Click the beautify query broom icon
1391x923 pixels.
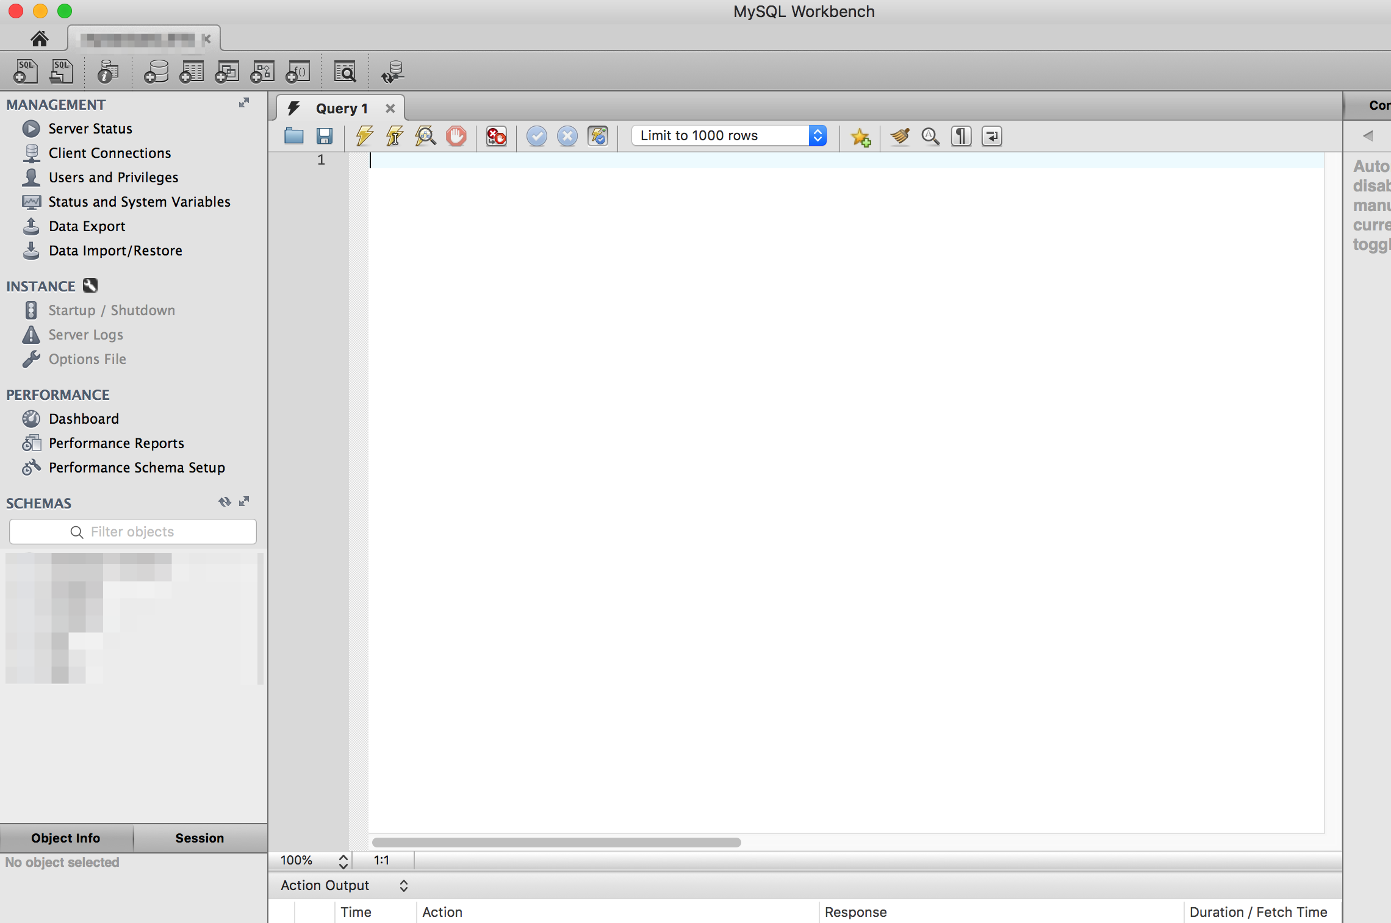click(x=899, y=136)
